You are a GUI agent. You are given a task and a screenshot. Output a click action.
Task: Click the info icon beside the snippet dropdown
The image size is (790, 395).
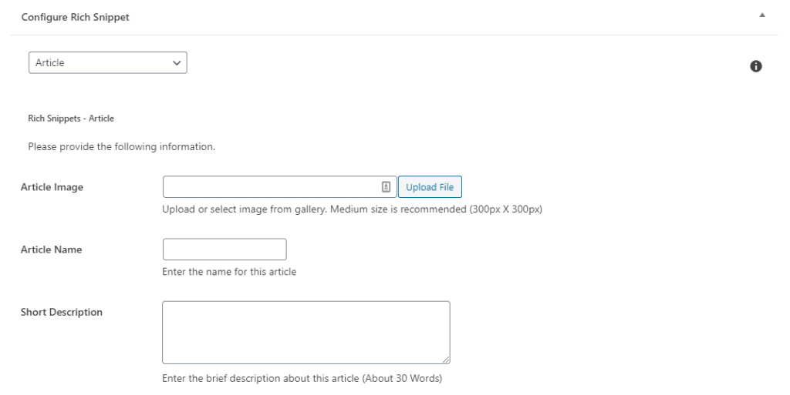(756, 66)
